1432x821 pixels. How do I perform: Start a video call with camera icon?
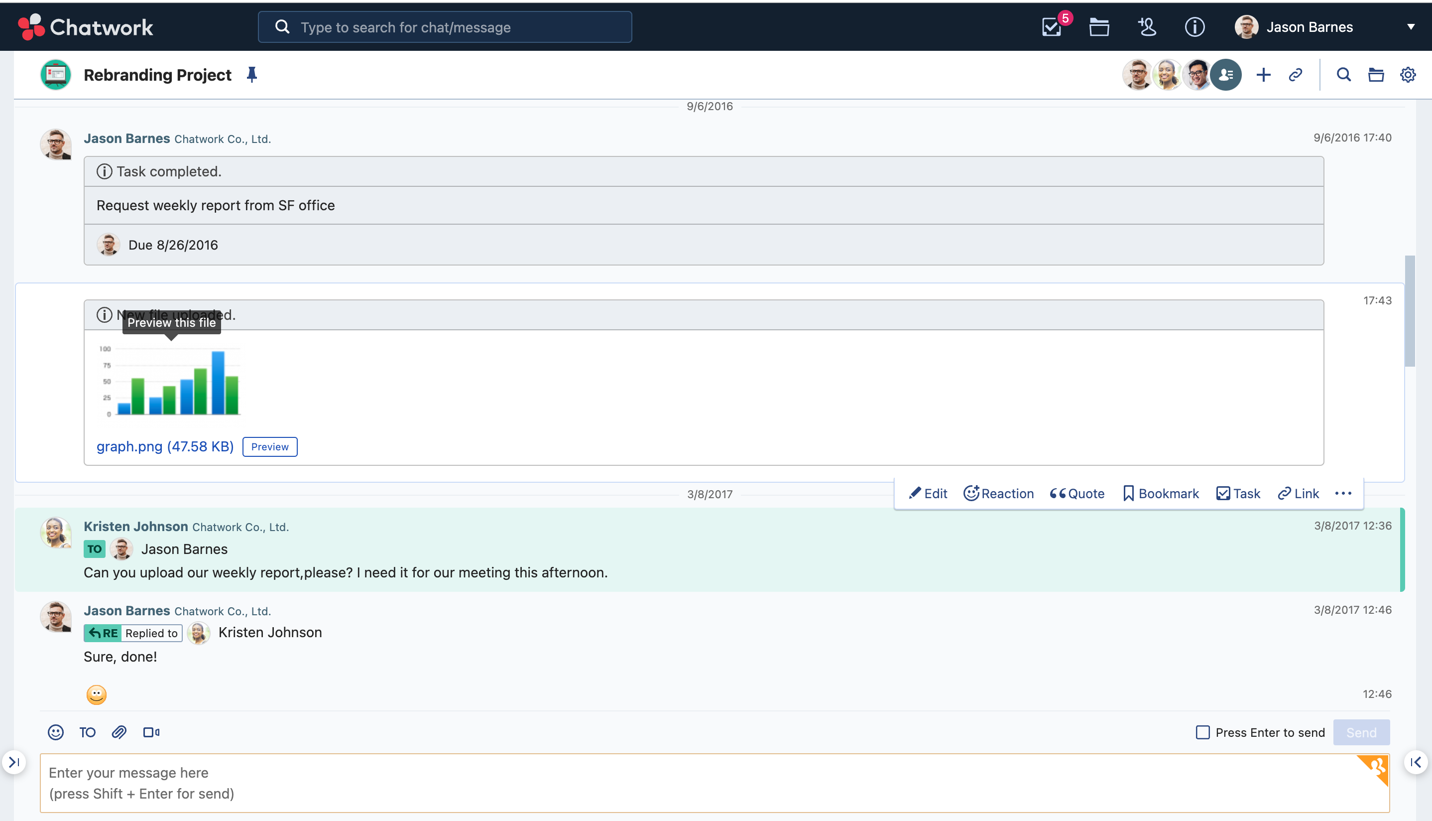[151, 732]
